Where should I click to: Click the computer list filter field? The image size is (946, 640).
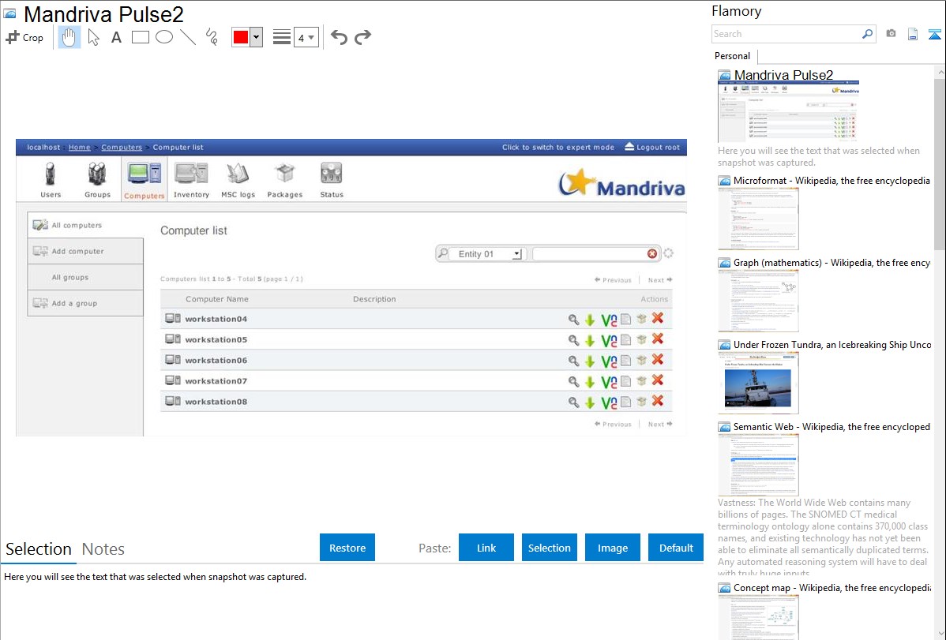590,254
